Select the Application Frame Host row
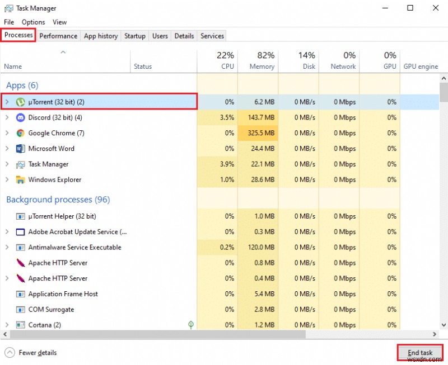This screenshot has width=448, height=365. [220, 294]
